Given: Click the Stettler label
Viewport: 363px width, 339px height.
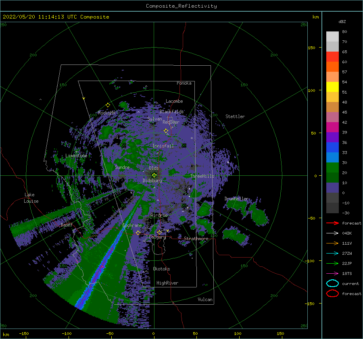Looking at the screenshot, I should pyautogui.click(x=235, y=116).
